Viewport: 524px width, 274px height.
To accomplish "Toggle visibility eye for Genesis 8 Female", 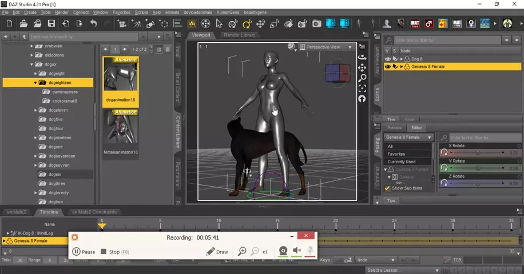I will 388,67.
